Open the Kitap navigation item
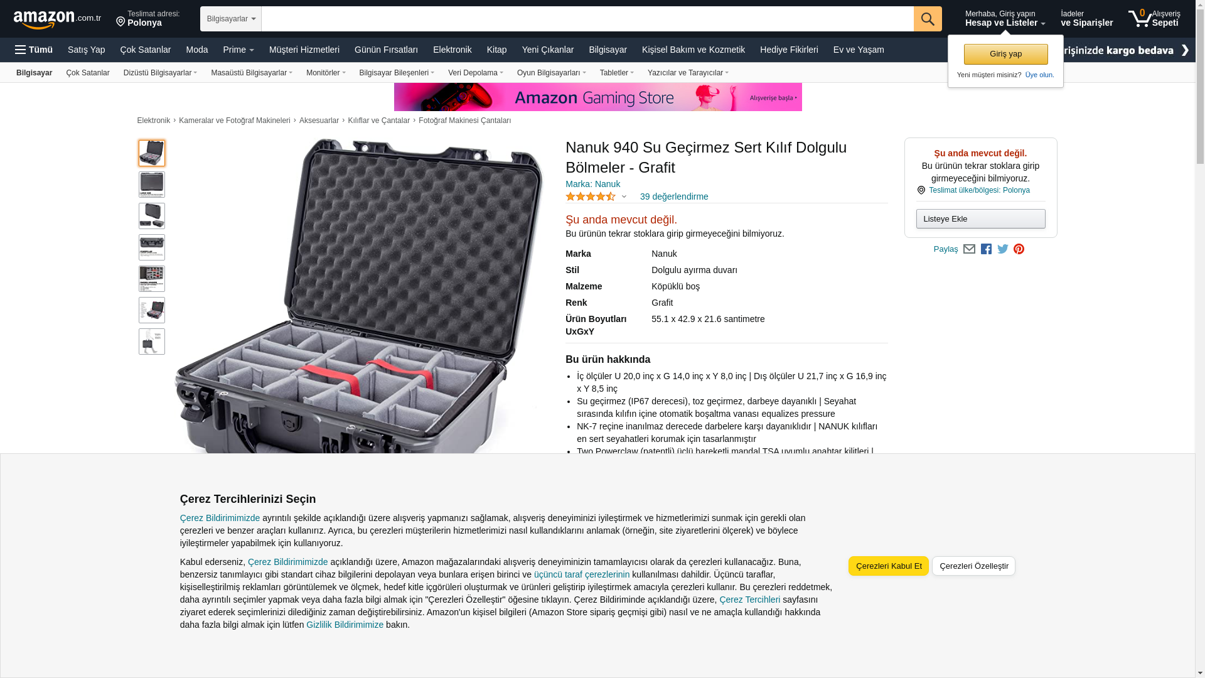This screenshot has height=678, width=1205. tap(496, 50)
